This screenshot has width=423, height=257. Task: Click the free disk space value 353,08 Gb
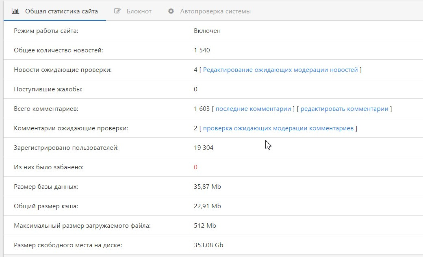point(208,245)
